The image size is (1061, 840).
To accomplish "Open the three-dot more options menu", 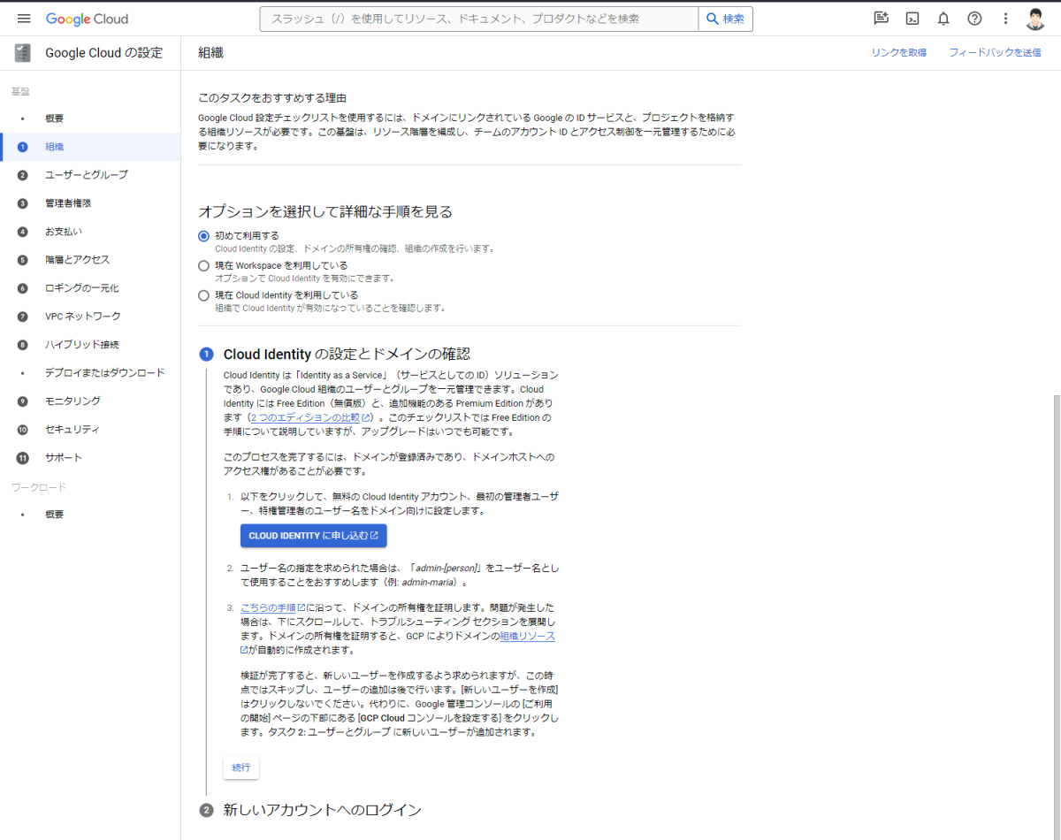I will pos(1005,19).
